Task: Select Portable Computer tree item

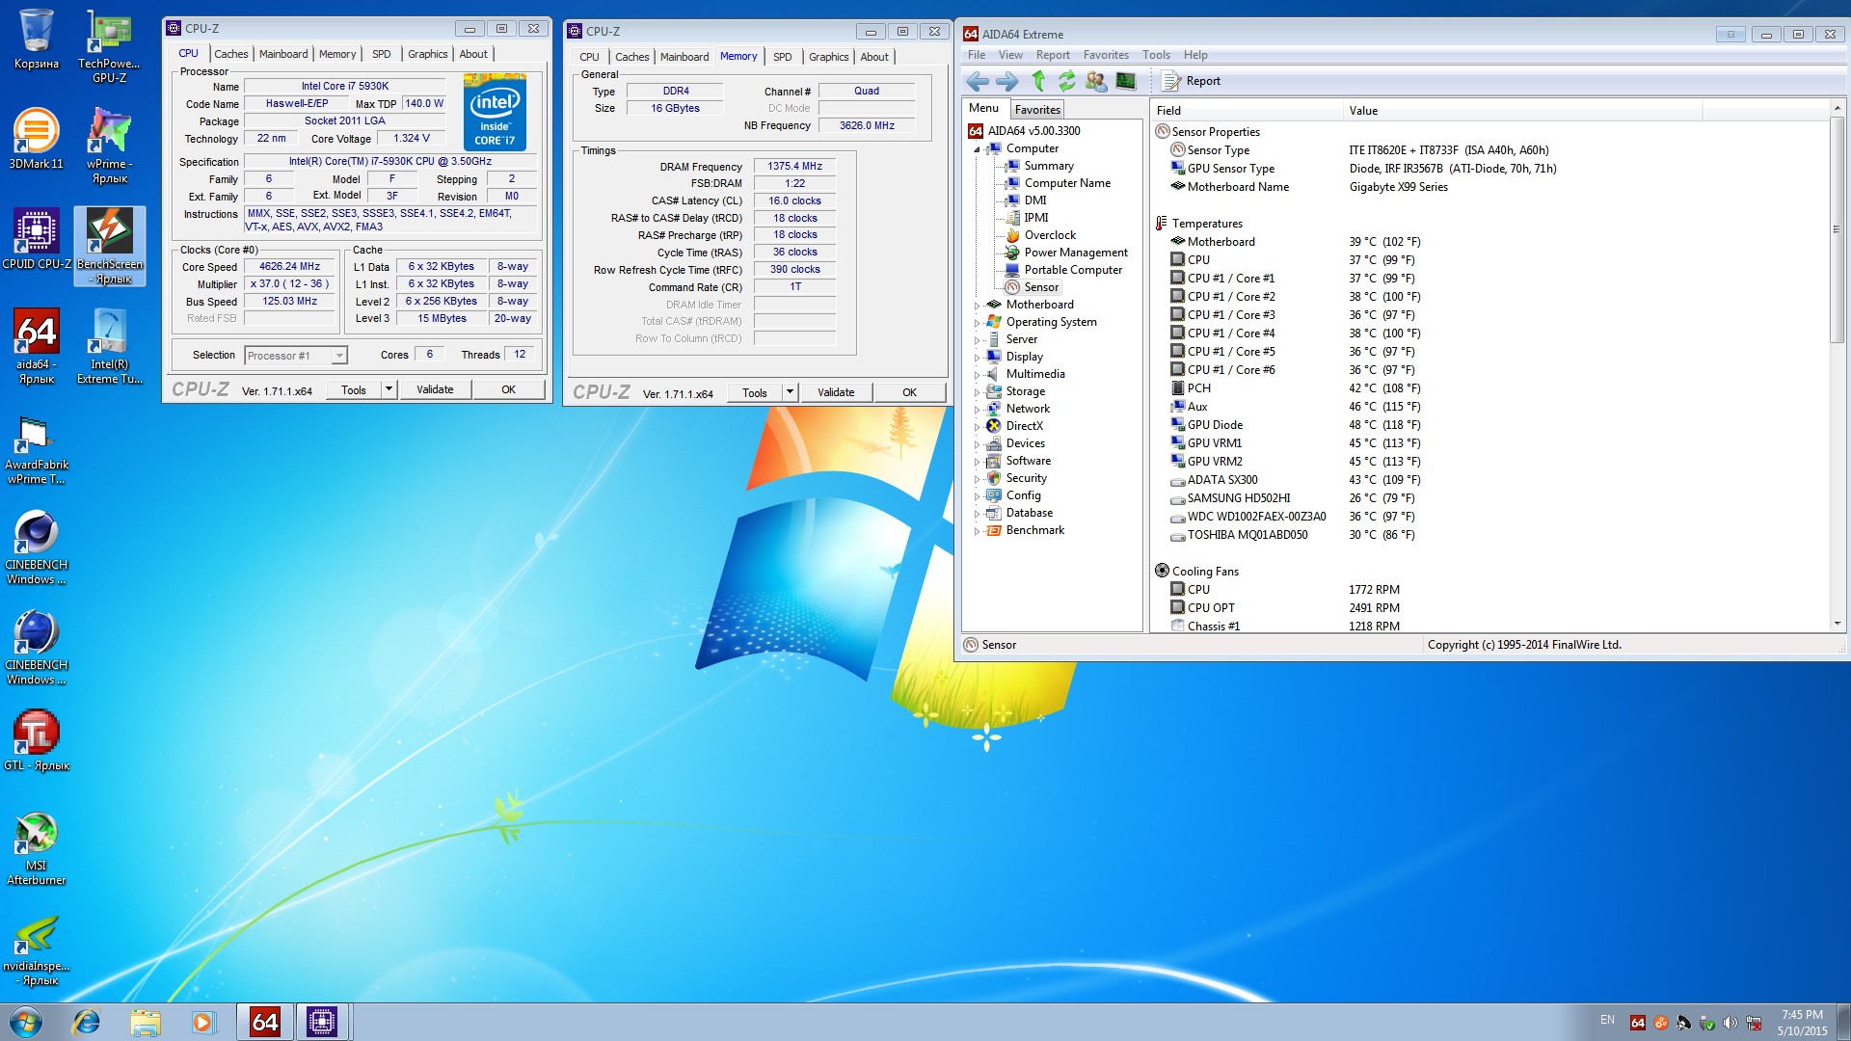Action: pyautogui.click(x=1072, y=270)
